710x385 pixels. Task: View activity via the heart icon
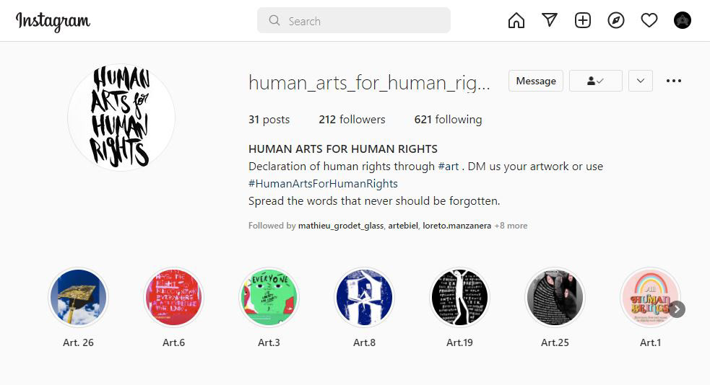649,21
